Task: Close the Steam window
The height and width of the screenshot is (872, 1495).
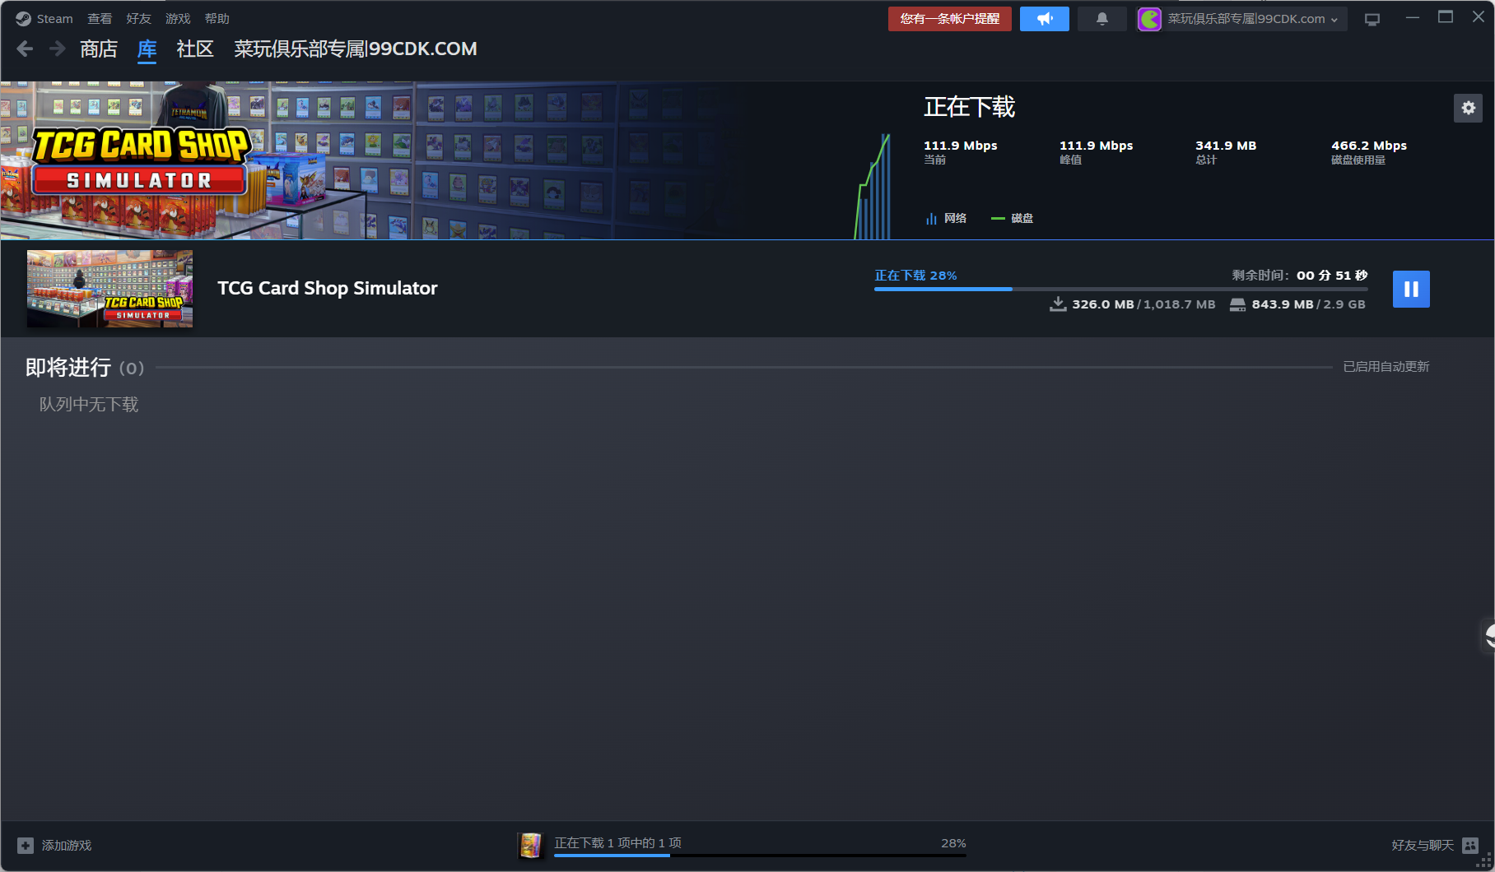Action: click(x=1479, y=17)
